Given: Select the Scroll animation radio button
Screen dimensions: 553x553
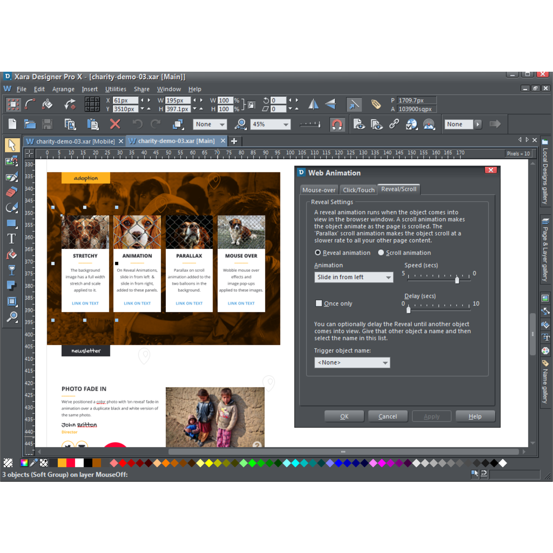Looking at the screenshot, I should coord(381,252).
